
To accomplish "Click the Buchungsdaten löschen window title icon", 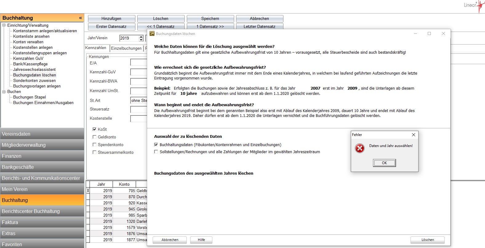I will coord(152,34).
